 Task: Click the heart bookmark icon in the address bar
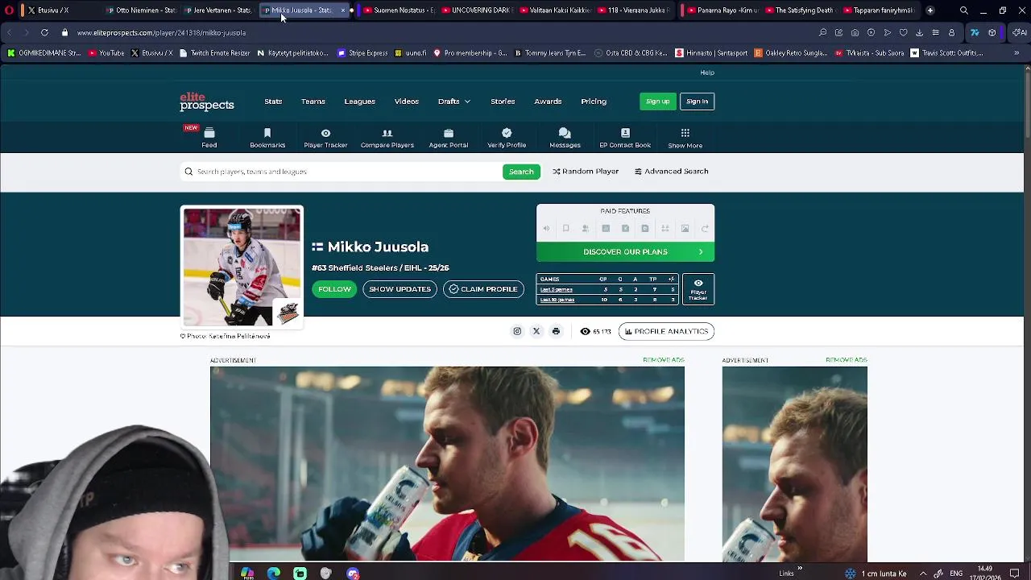point(903,32)
